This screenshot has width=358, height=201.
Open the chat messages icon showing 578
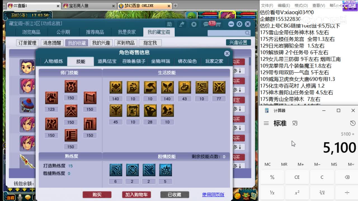coord(206,24)
